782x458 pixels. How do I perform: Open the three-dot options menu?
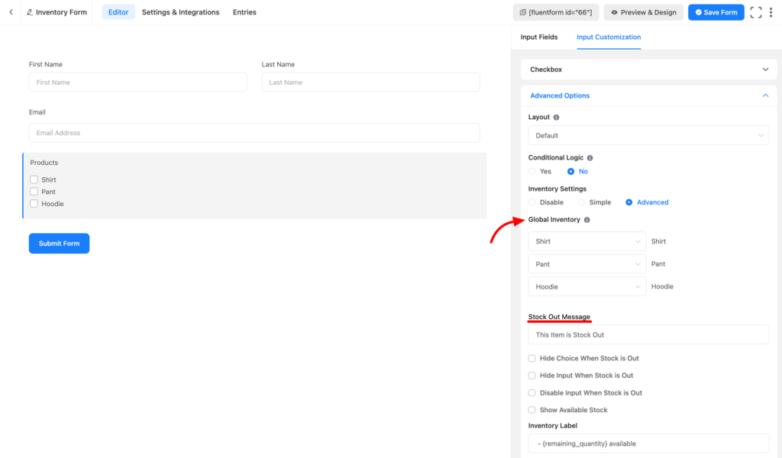(x=771, y=11)
